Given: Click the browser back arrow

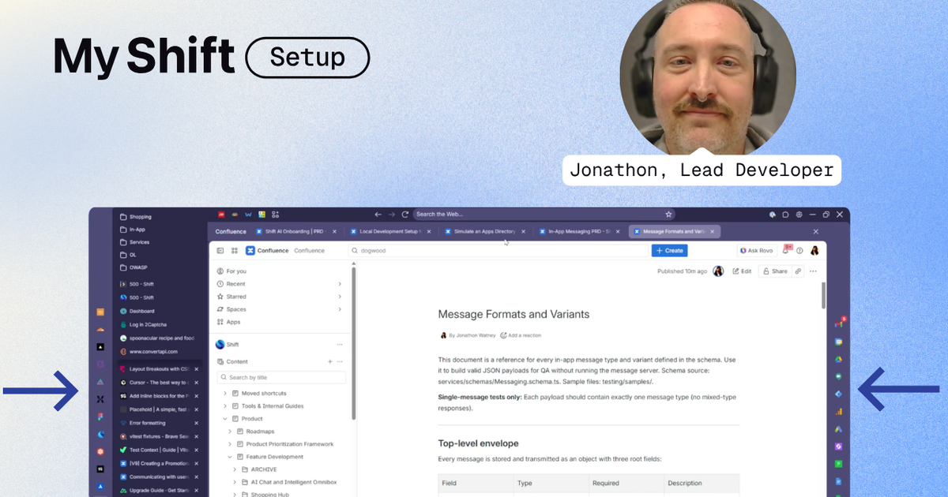Looking at the screenshot, I should (x=378, y=214).
